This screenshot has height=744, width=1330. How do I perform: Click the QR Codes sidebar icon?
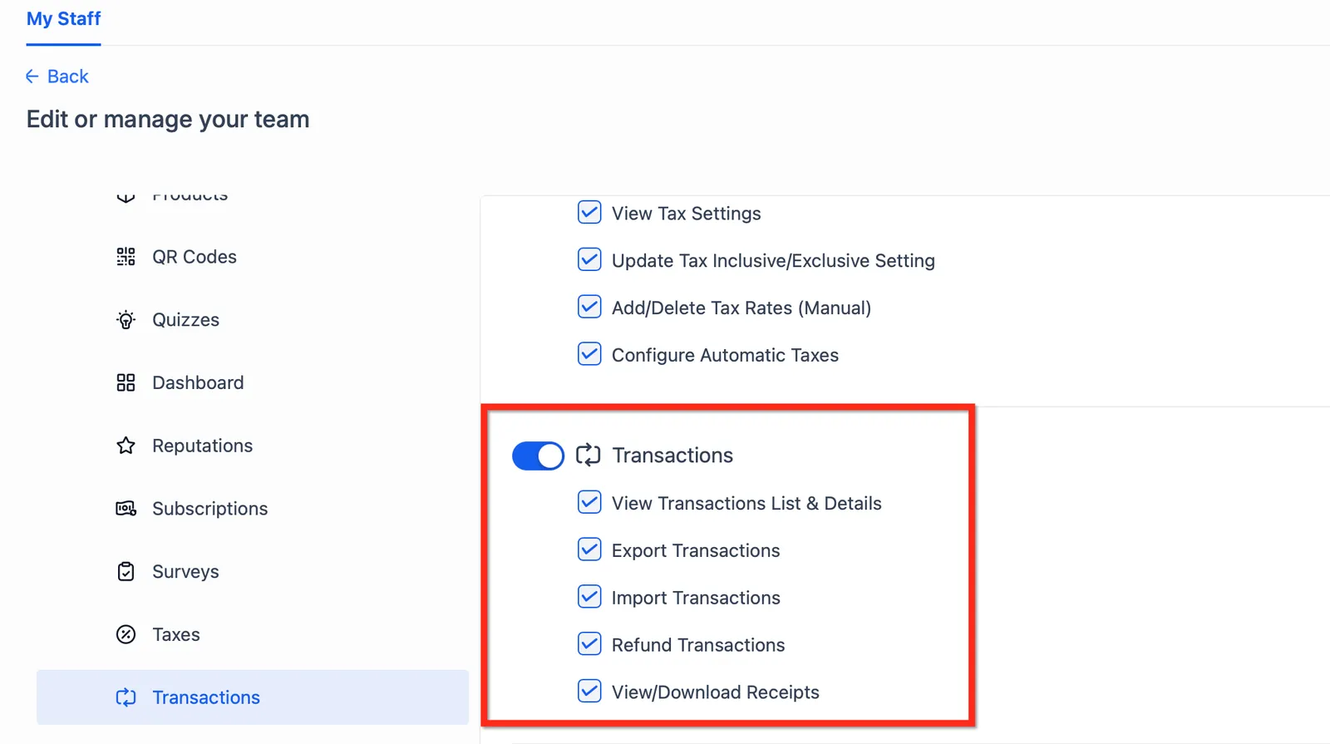[x=126, y=257]
